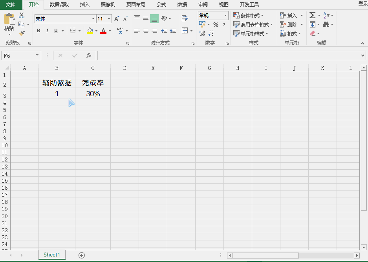The width and height of the screenshot is (368, 262).
Task: Toggle Underline formatting U
Action: [x=55, y=30]
